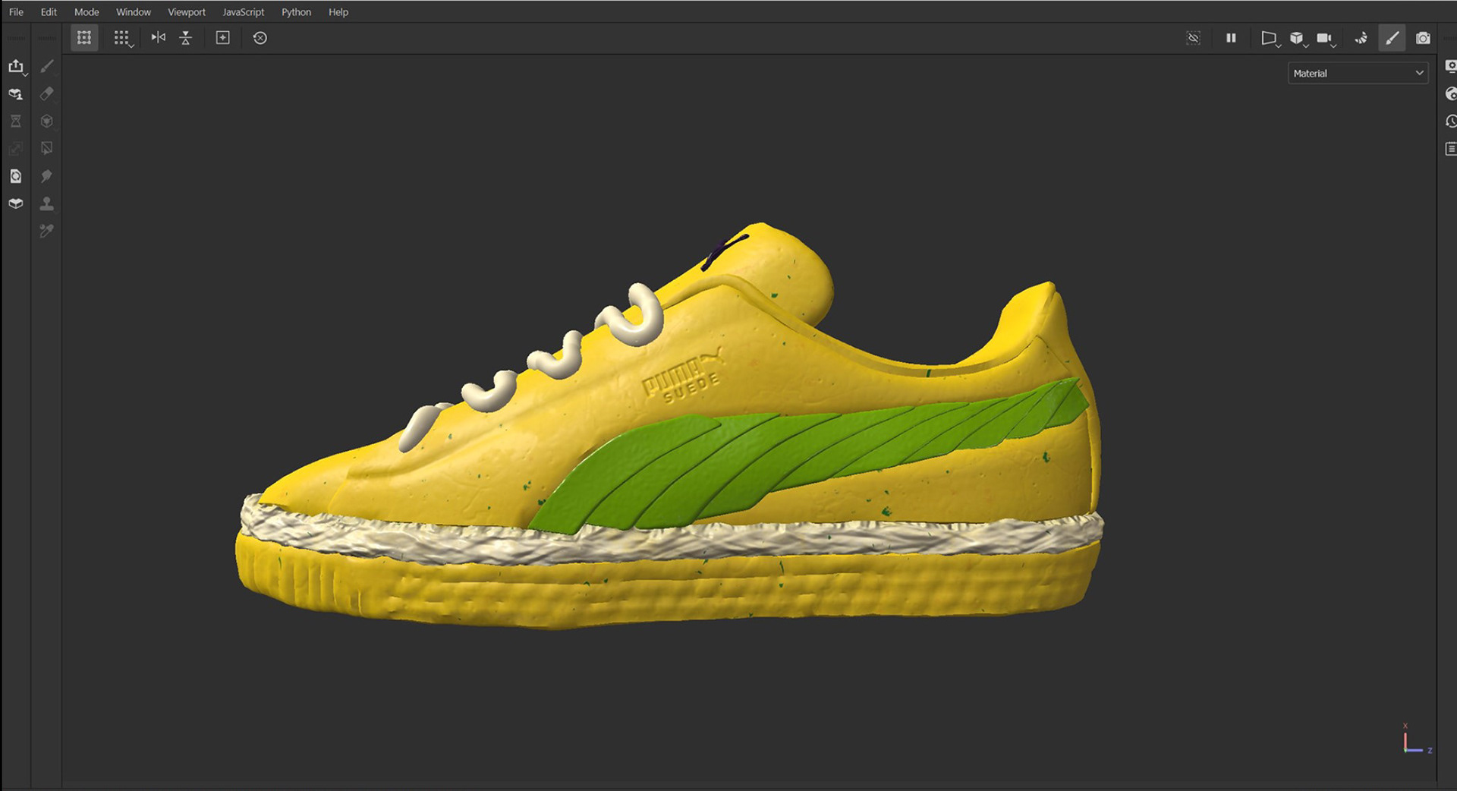Open the perspective view dropdown
The width and height of the screenshot is (1457, 791).
pos(1270,39)
